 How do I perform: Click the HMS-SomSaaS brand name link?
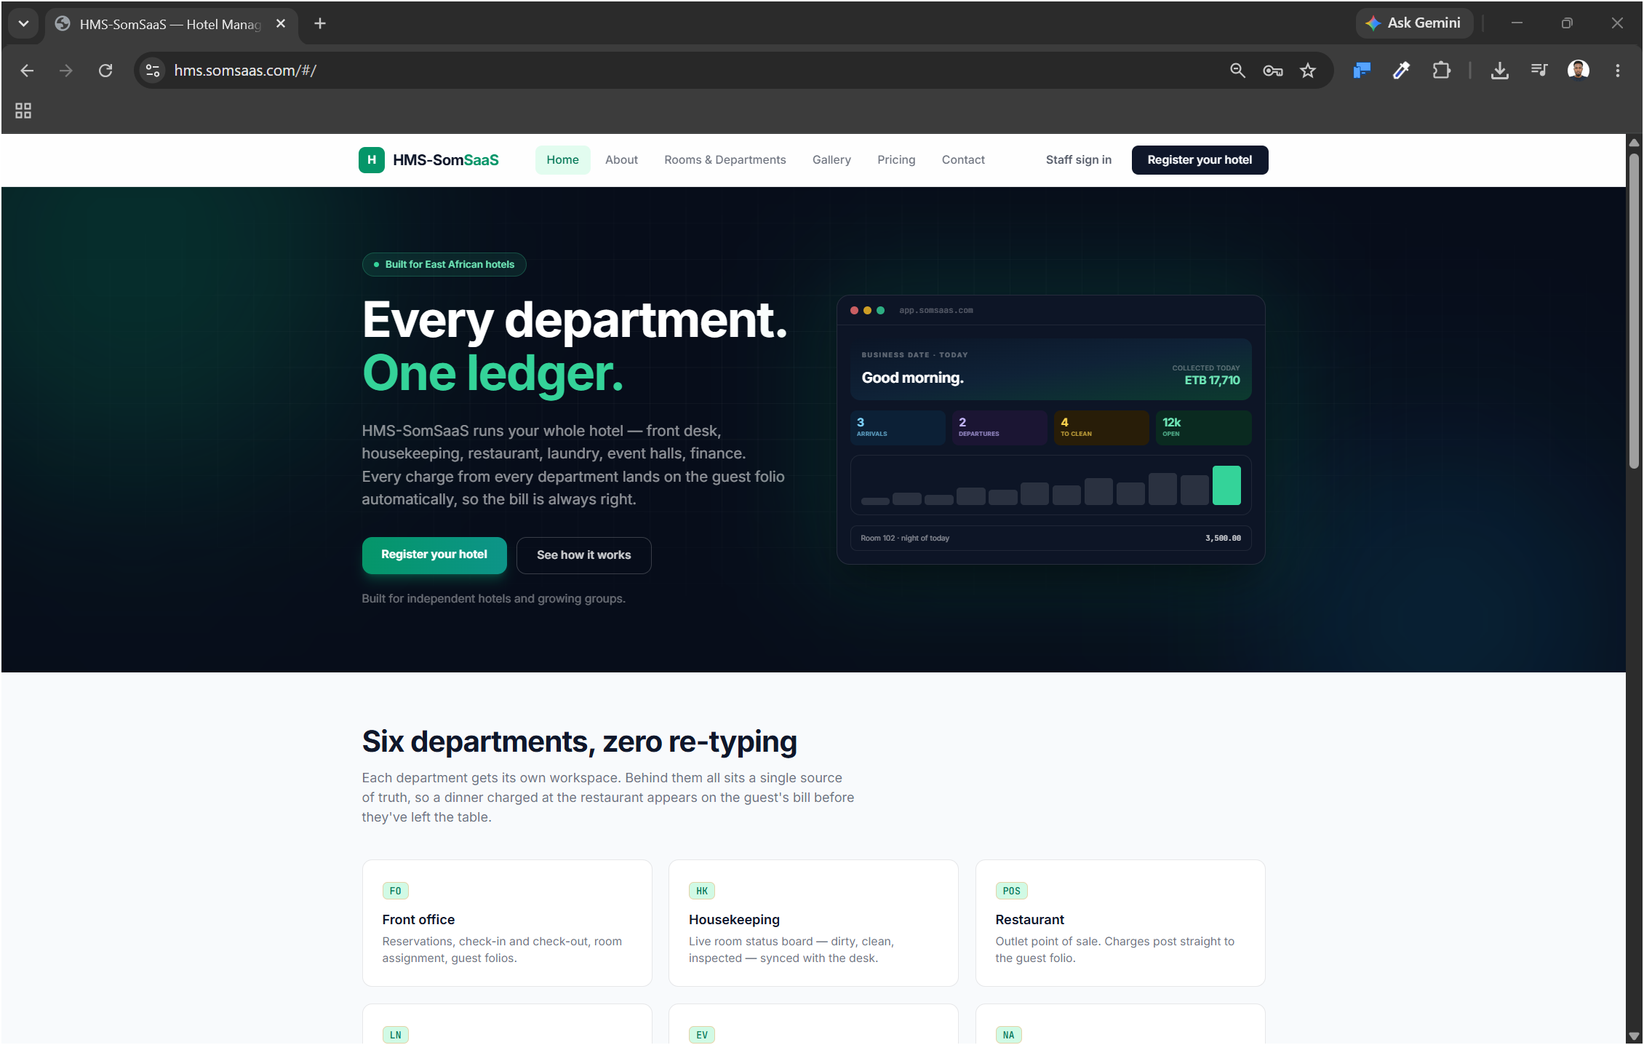point(446,160)
